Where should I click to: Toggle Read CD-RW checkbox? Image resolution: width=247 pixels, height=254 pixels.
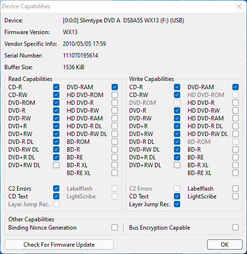56,95
